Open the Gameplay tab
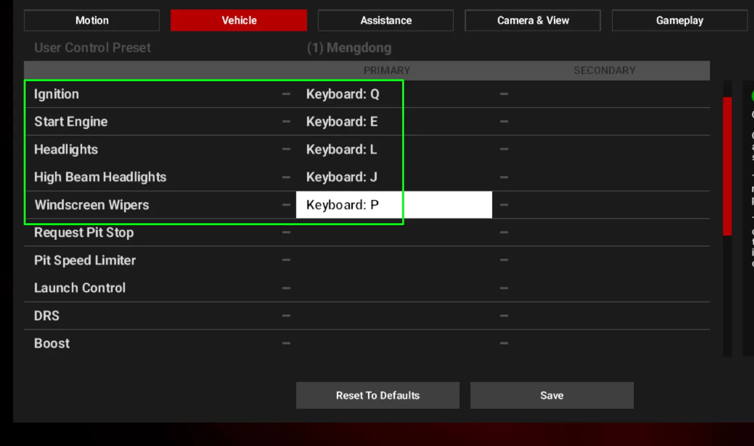 679,20
